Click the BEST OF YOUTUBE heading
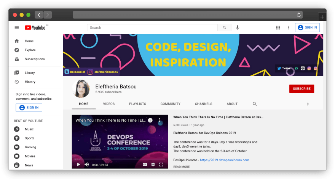The width and height of the screenshot is (335, 179). pos(29,121)
